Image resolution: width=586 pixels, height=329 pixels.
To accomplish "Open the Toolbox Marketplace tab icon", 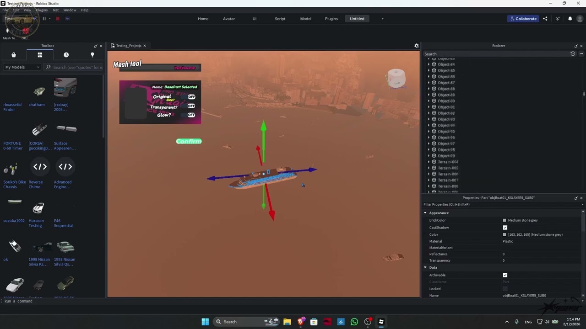I will [x=14, y=55].
